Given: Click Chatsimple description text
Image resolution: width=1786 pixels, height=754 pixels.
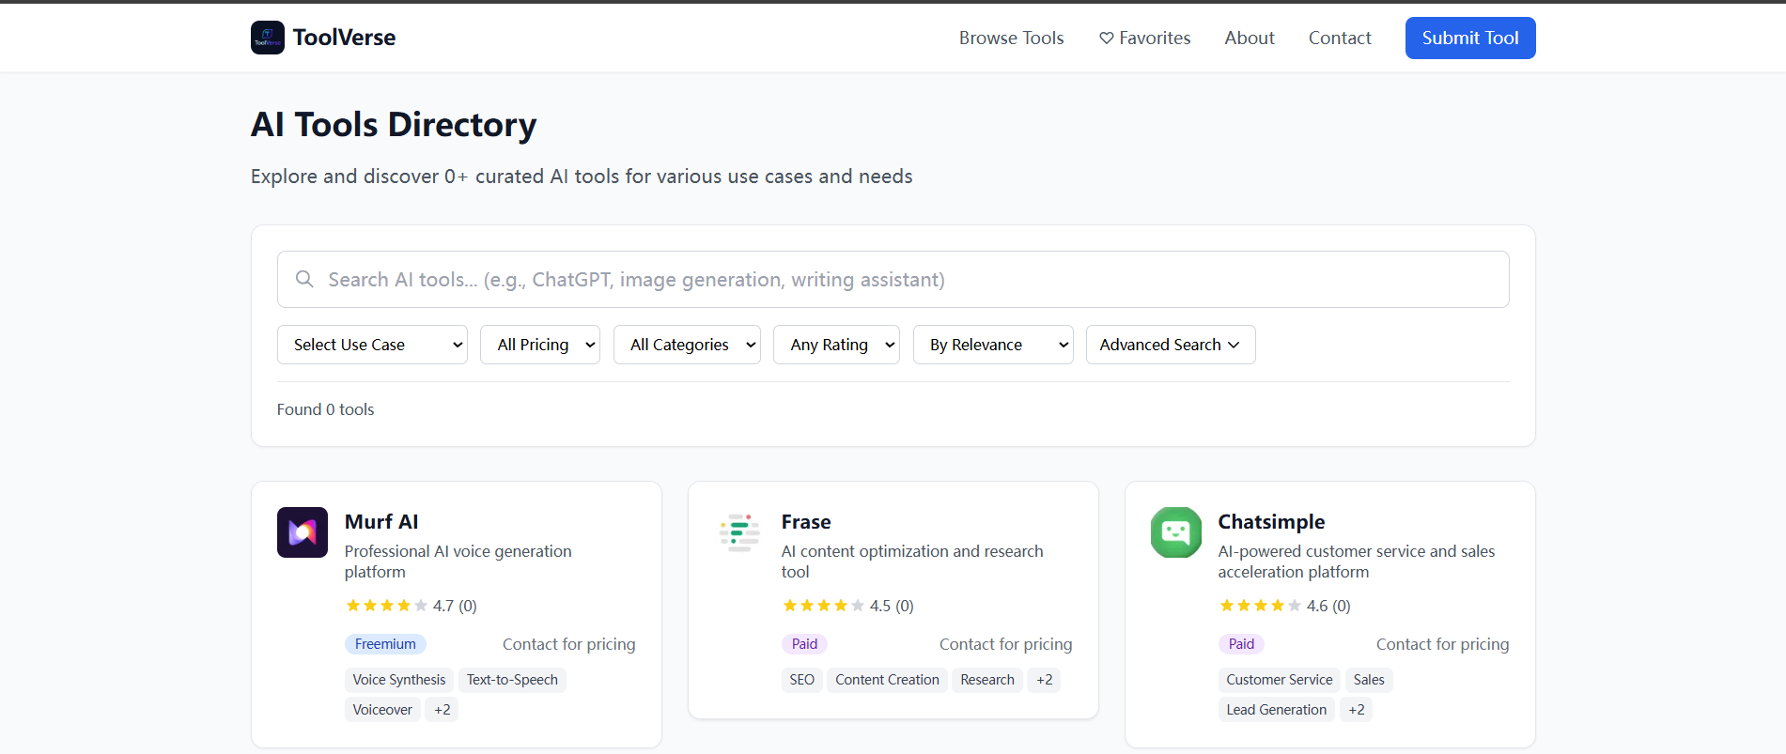Looking at the screenshot, I should click(x=1357, y=562).
